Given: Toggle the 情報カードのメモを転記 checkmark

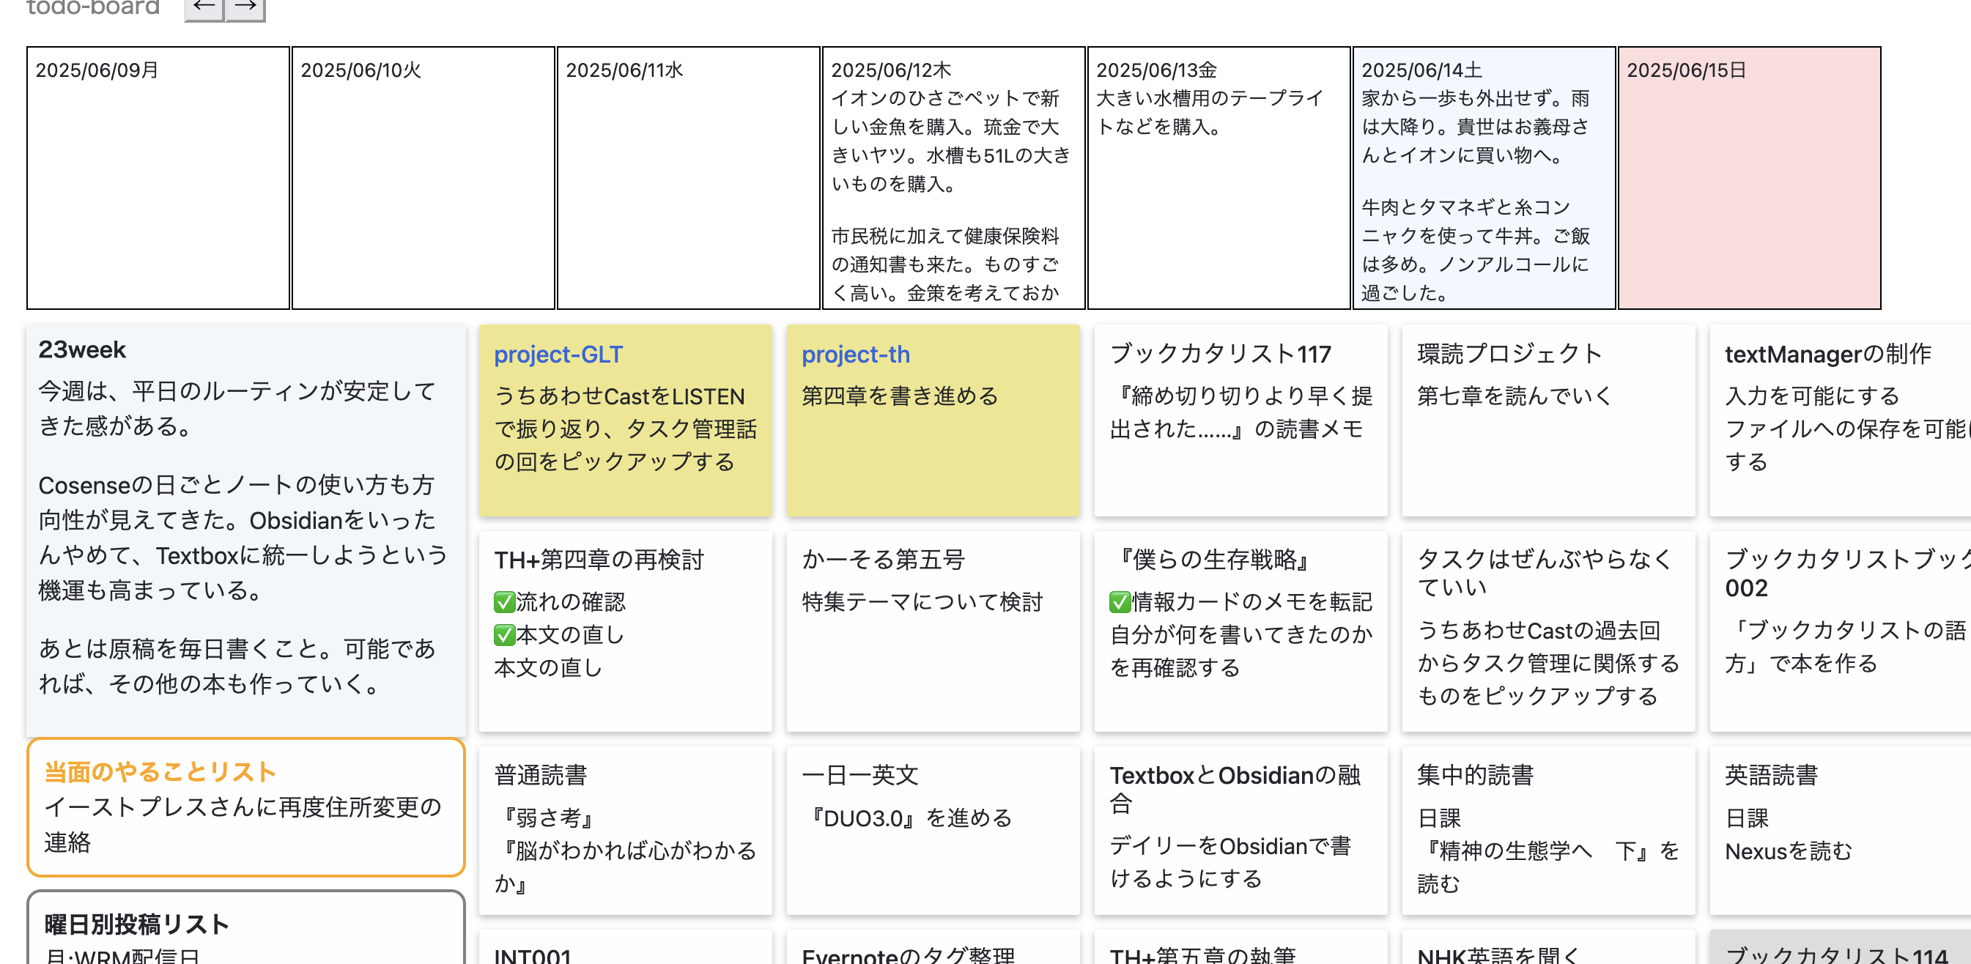Looking at the screenshot, I should pyautogui.click(x=1120, y=602).
